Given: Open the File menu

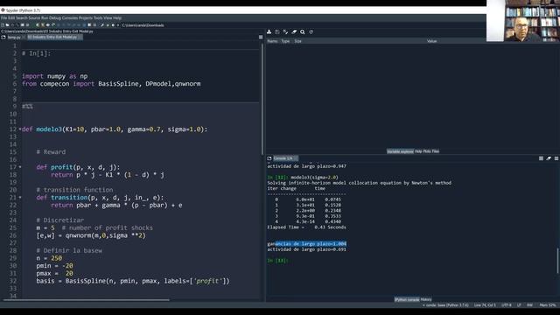Looking at the screenshot, I should [3, 17].
